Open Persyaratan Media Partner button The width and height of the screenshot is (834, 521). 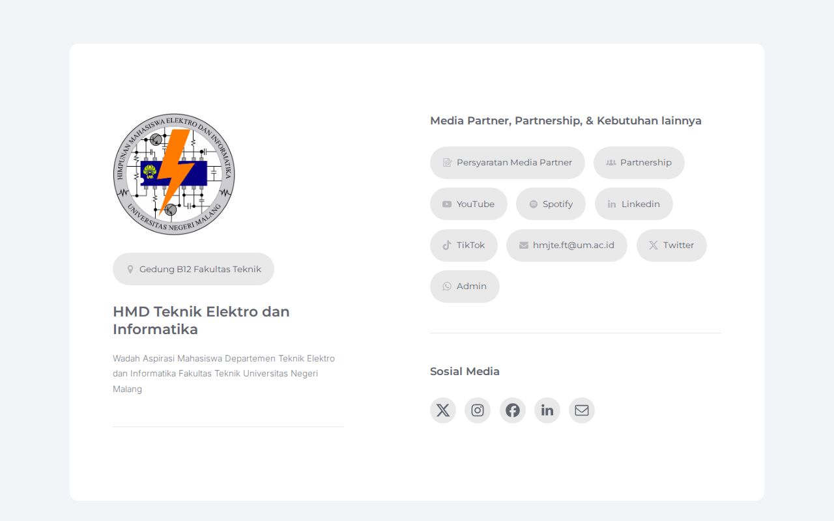508,163
